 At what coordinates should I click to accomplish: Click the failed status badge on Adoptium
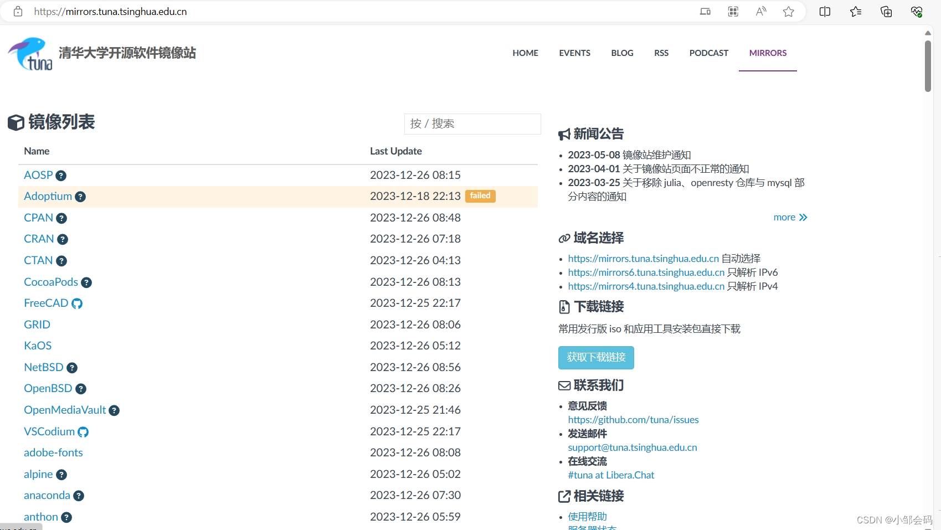click(x=480, y=196)
